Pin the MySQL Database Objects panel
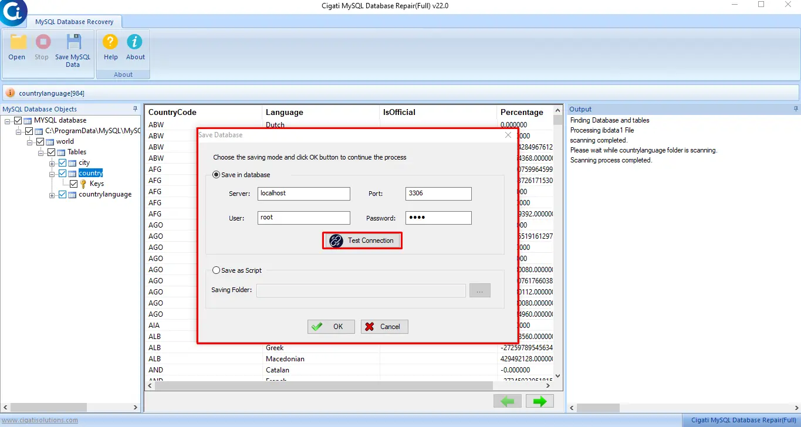This screenshot has height=427, width=801. [x=136, y=109]
